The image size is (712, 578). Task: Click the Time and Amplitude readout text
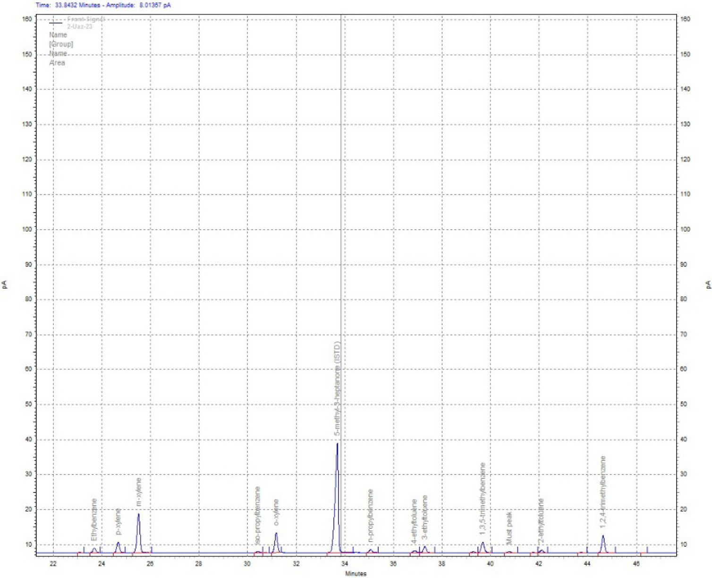pos(103,5)
